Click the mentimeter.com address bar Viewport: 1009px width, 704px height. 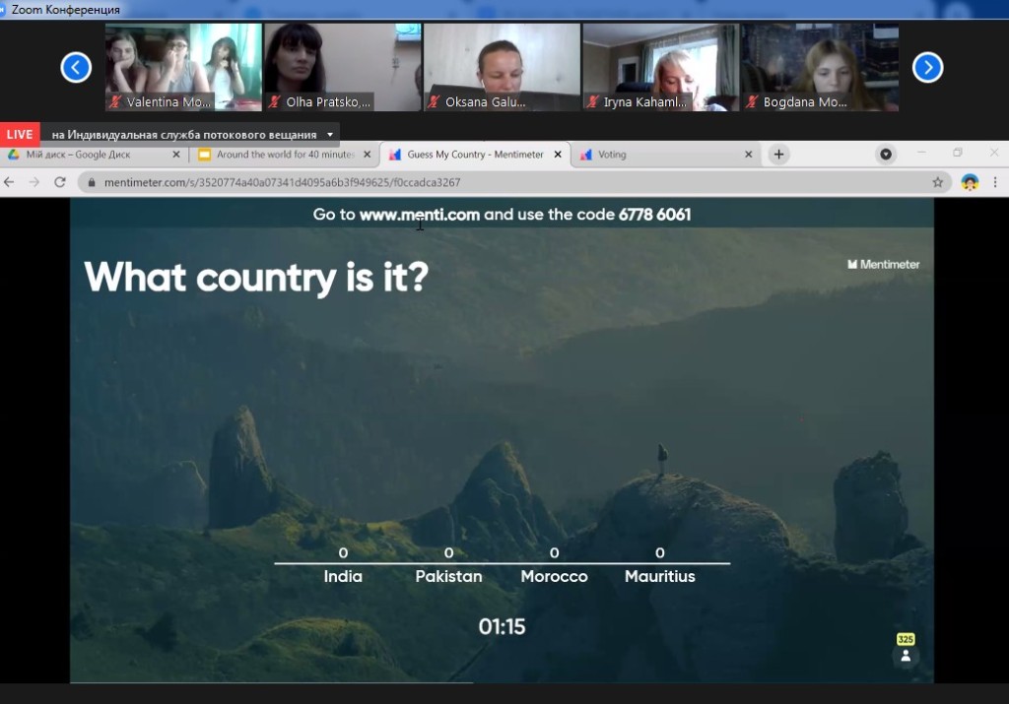coord(493,182)
